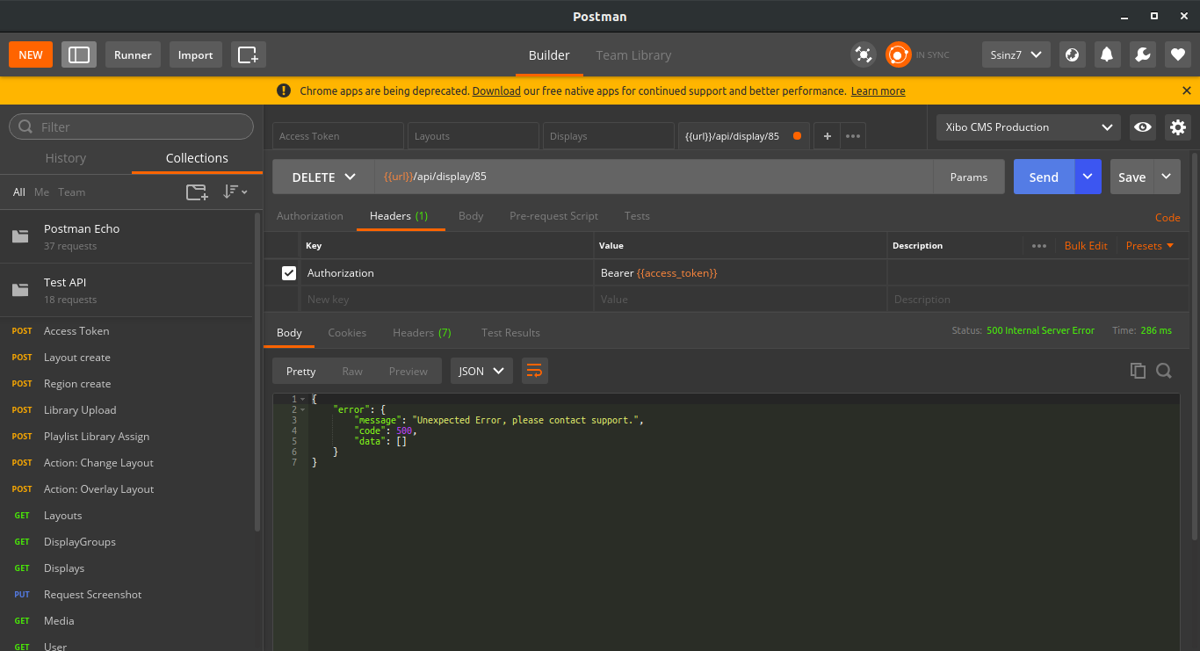Open the interceptor satellite icon

click(864, 54)
